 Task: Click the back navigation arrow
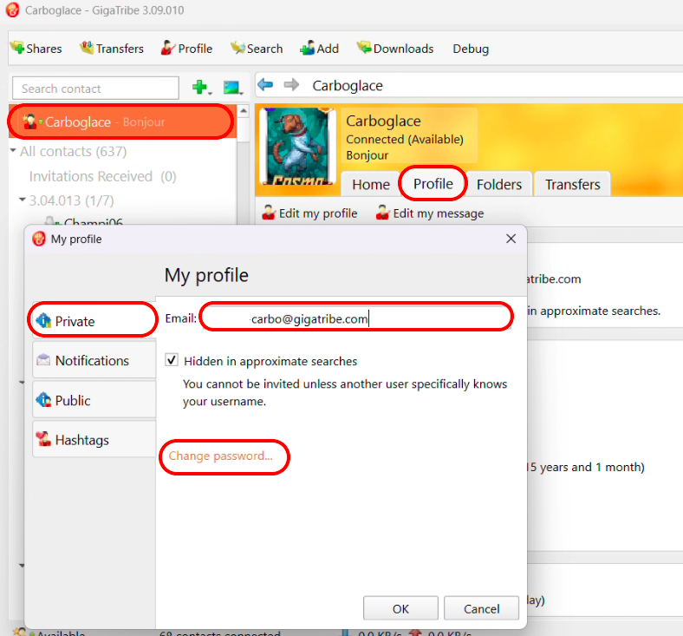click(266, 85)
